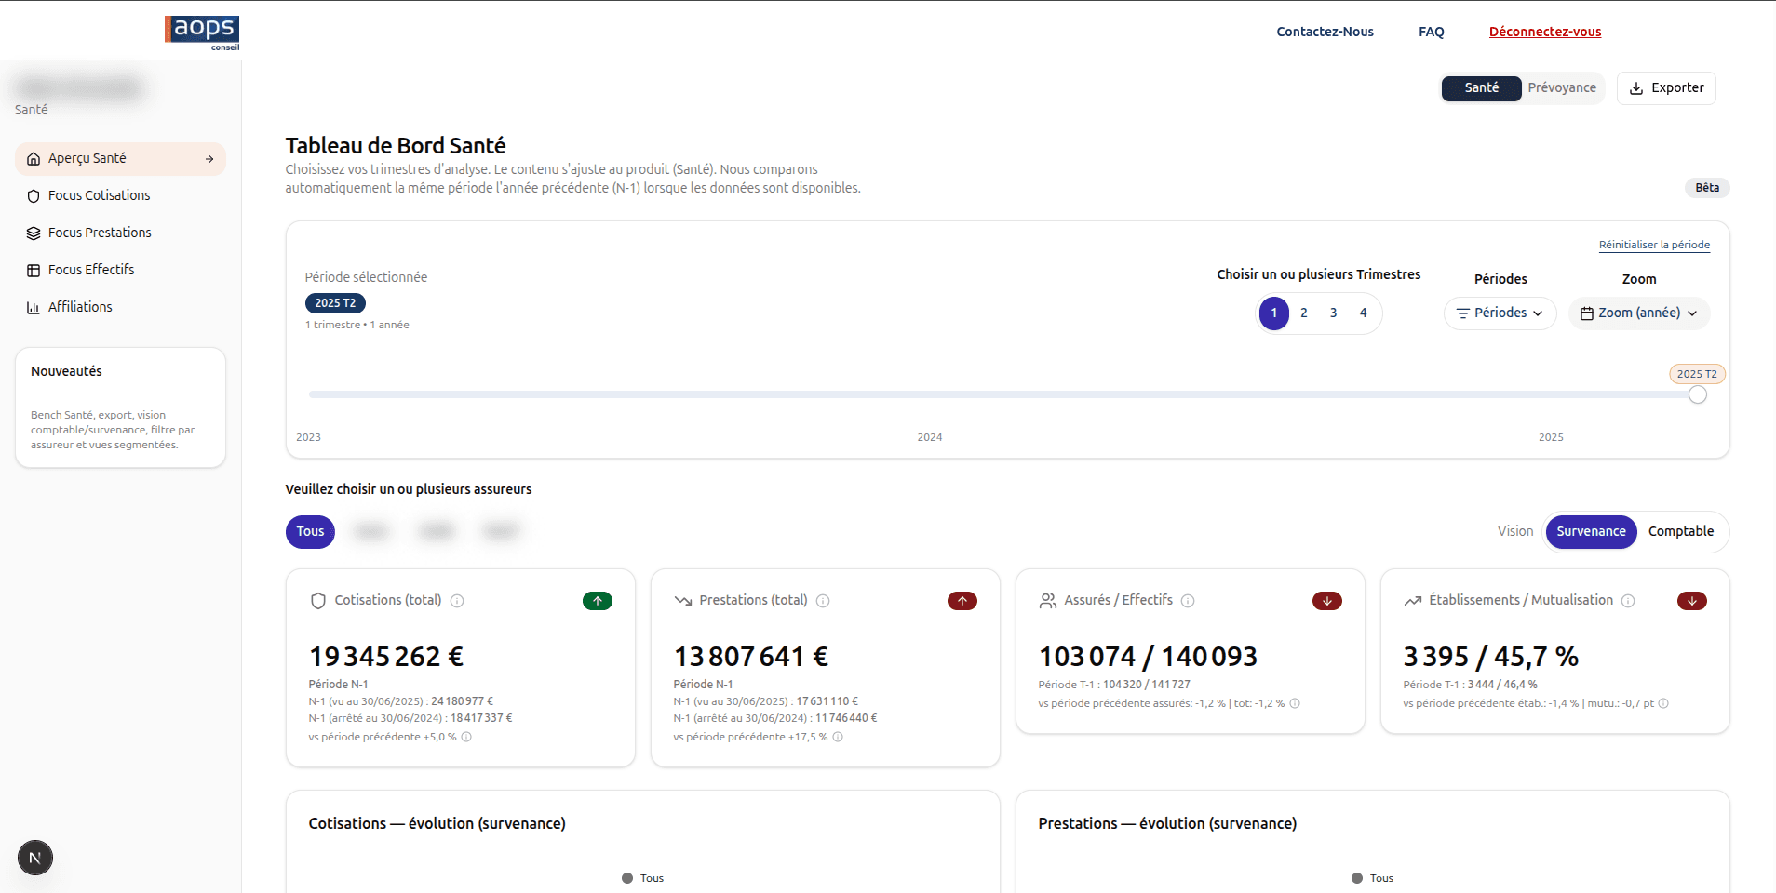Click the info icon next to Établissements / Mutualisation
Viewport: 1776px width, 893px height.
[1628, 601]
